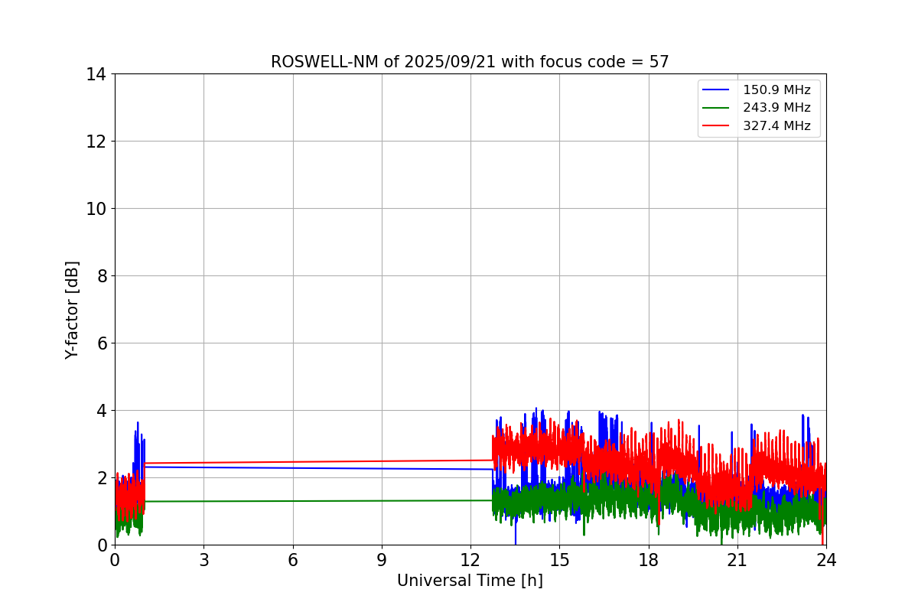Click the Universal Time [h] axis label

coord(470,581)
